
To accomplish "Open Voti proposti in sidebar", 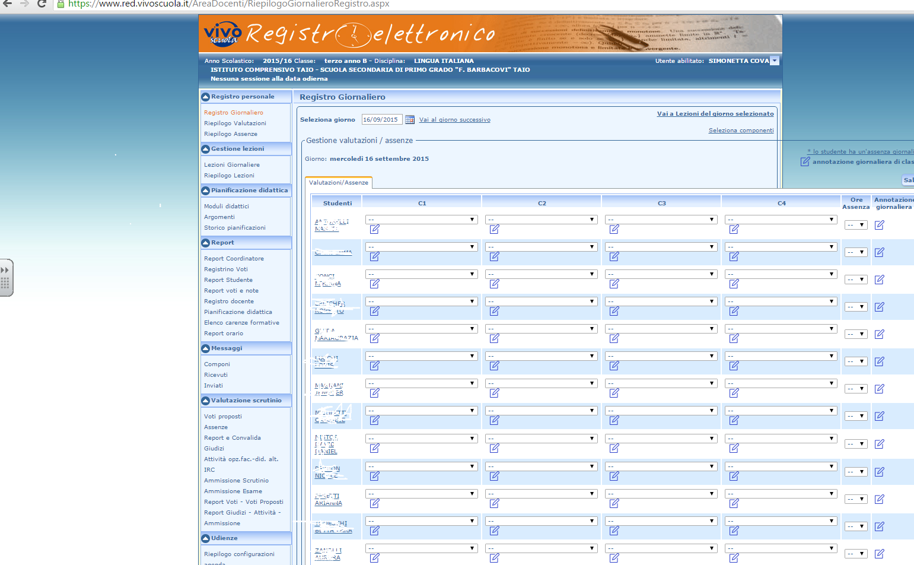I will click(223, 417).
